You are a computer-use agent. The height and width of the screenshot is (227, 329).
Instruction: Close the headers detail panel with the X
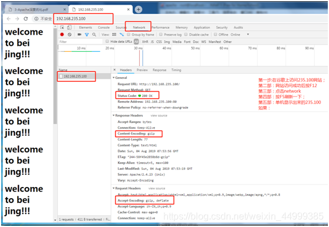pyautogui.click(x=114, y=70)
